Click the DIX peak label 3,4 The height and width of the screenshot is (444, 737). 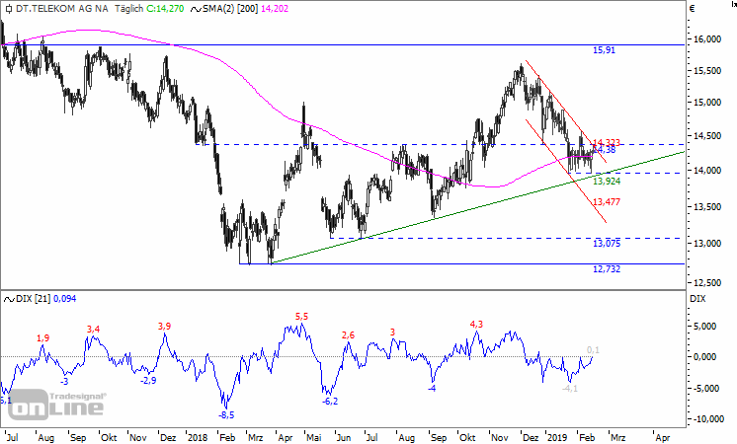[x=93, y=330]
